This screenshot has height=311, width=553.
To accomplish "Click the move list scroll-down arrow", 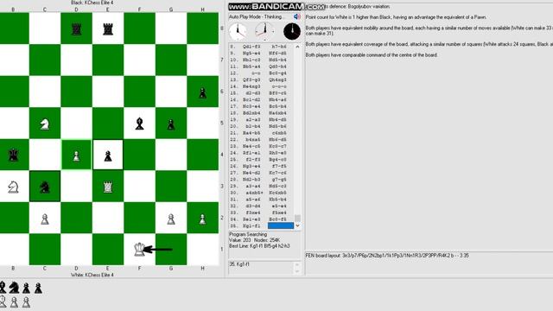I will pos(297,225).
